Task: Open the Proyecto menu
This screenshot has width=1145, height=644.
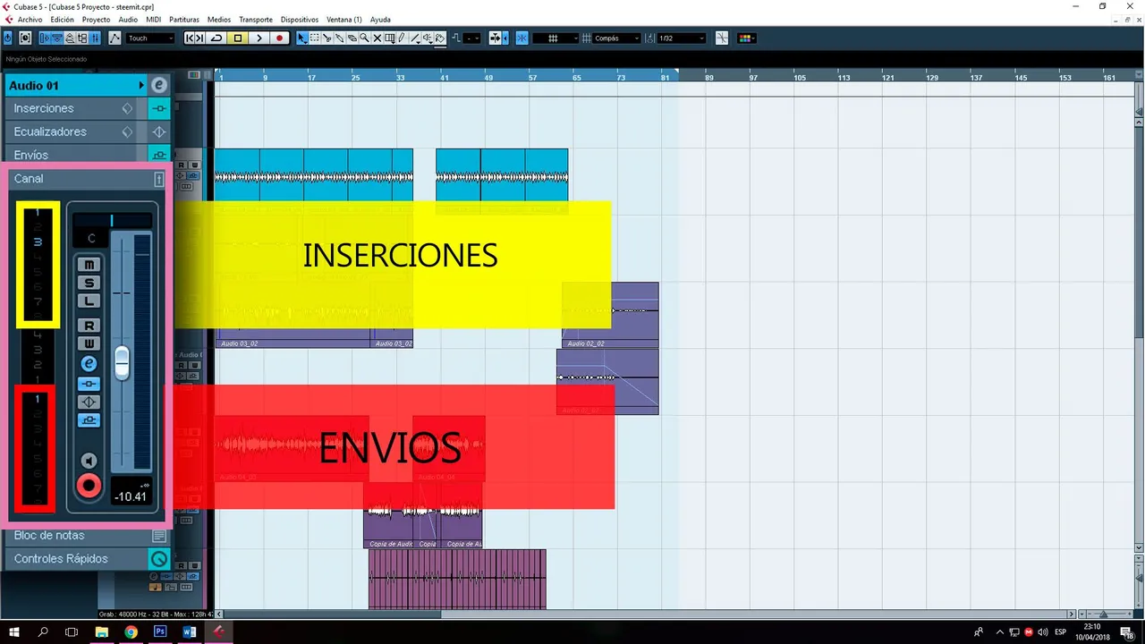Action: tap(96, 19)
